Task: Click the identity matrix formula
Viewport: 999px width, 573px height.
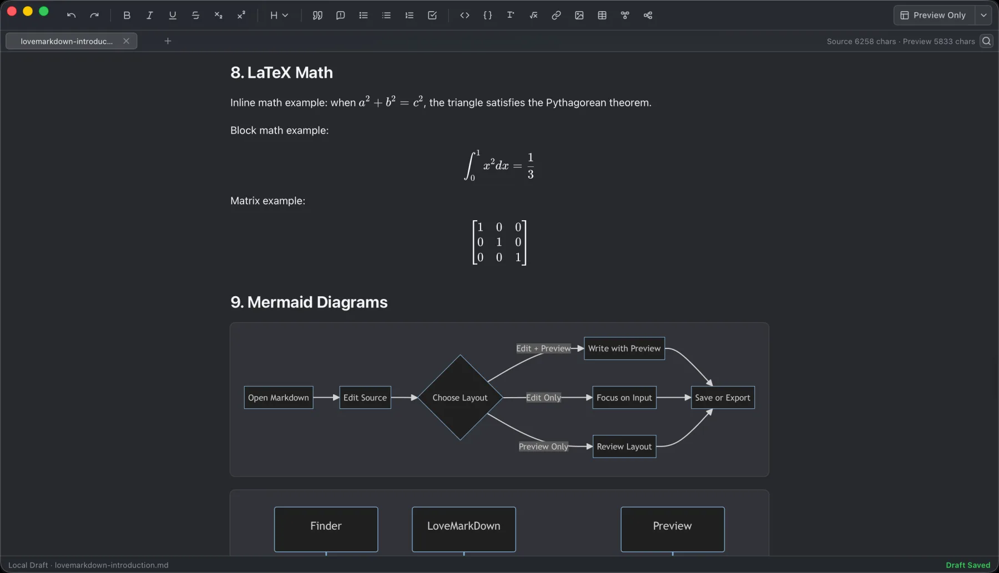Action: click(x=499, y=242)
